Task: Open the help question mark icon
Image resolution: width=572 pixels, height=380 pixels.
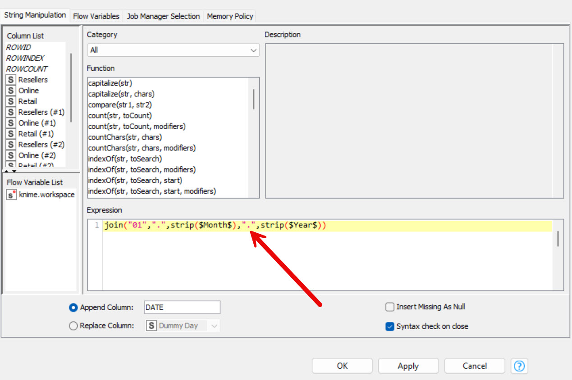Action: pos(519,366)
